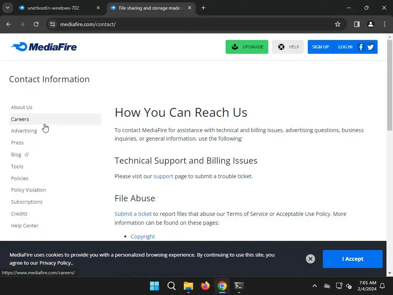Open the Policies sidebar link
393x295 pixels.
pyautogui.click(x=19, y=178)
